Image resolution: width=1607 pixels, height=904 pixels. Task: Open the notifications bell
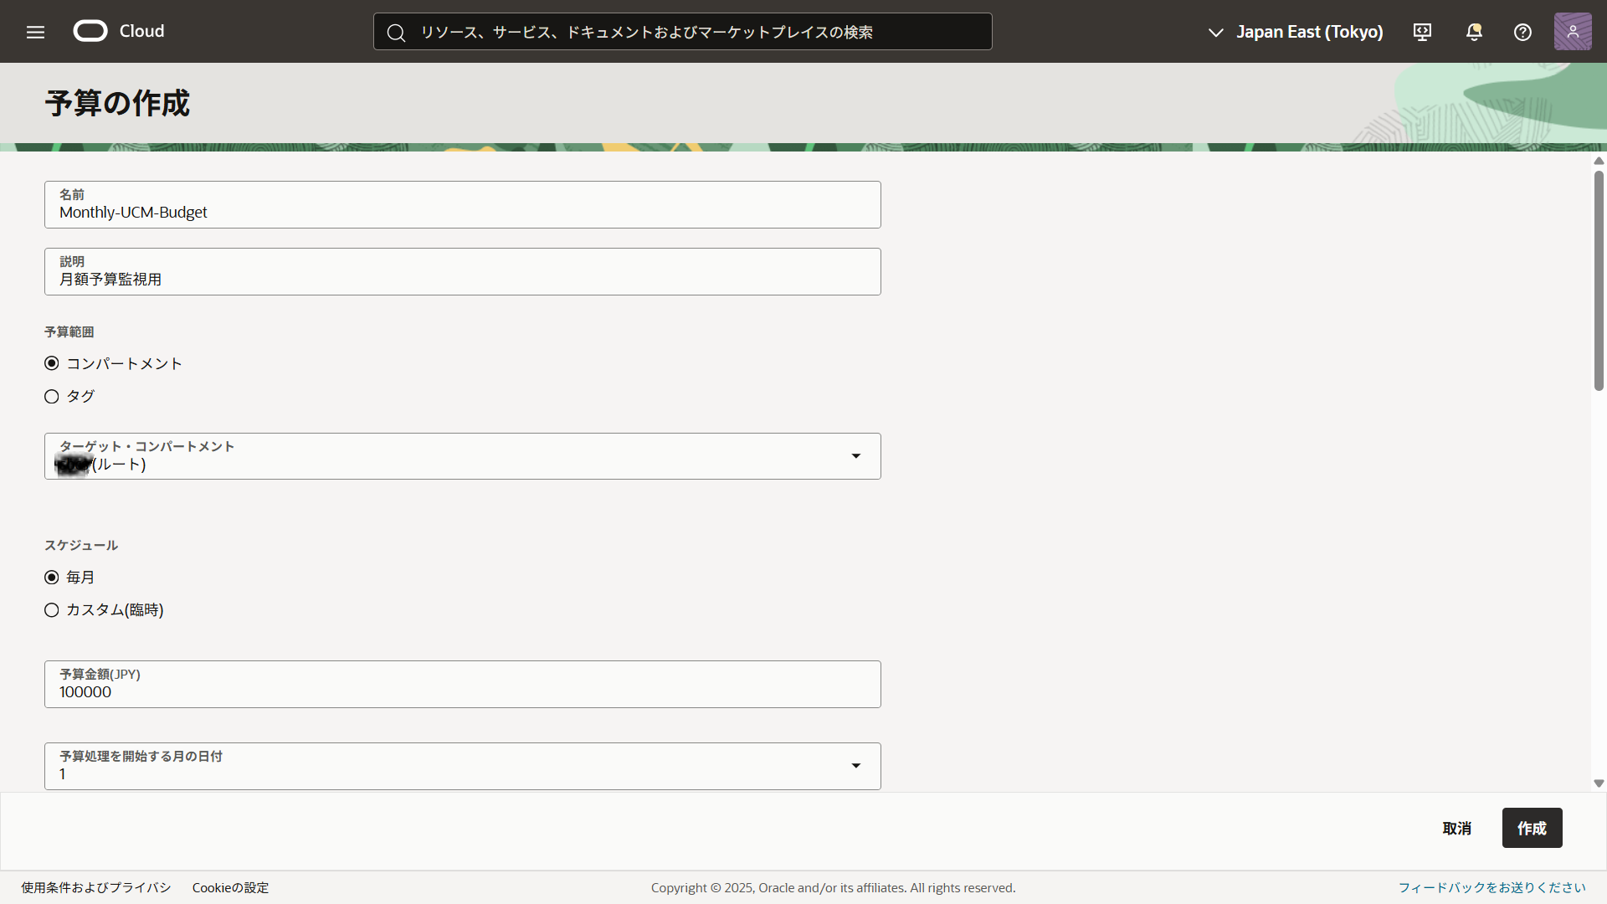[1474, 32]
